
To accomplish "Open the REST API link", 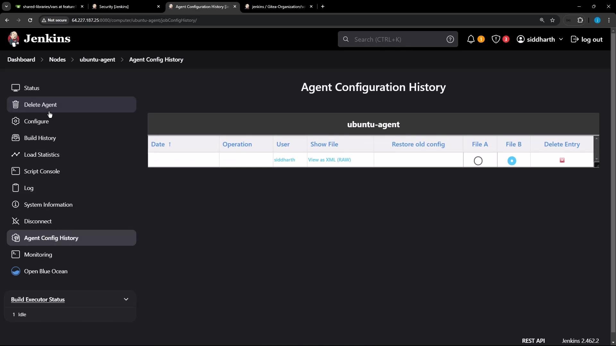I will coord(533,341).
